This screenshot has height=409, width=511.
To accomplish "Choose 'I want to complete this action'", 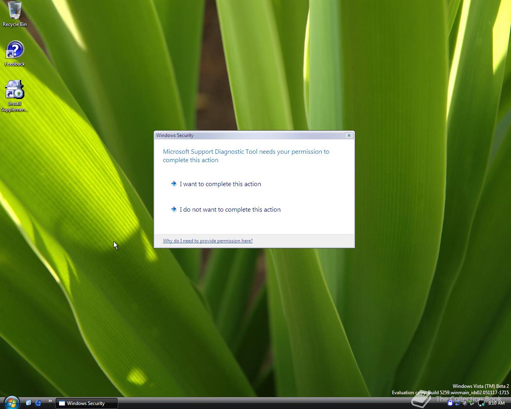I will pos(220,184).
